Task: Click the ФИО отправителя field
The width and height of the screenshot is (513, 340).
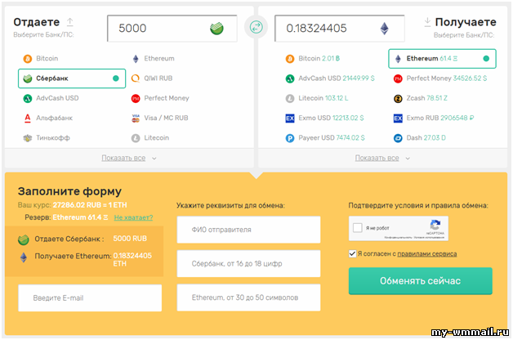Action: pos(248,230)
